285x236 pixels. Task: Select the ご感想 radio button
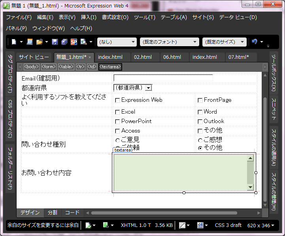(x=200, y=140)
